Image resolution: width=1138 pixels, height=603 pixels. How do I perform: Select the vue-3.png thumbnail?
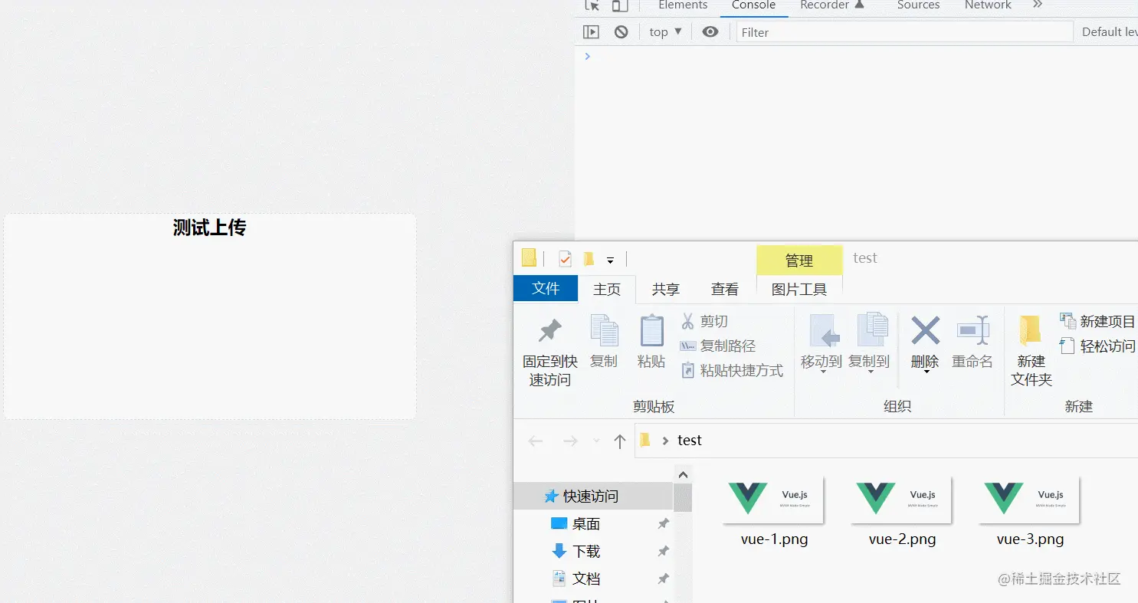click(1029, 500)
